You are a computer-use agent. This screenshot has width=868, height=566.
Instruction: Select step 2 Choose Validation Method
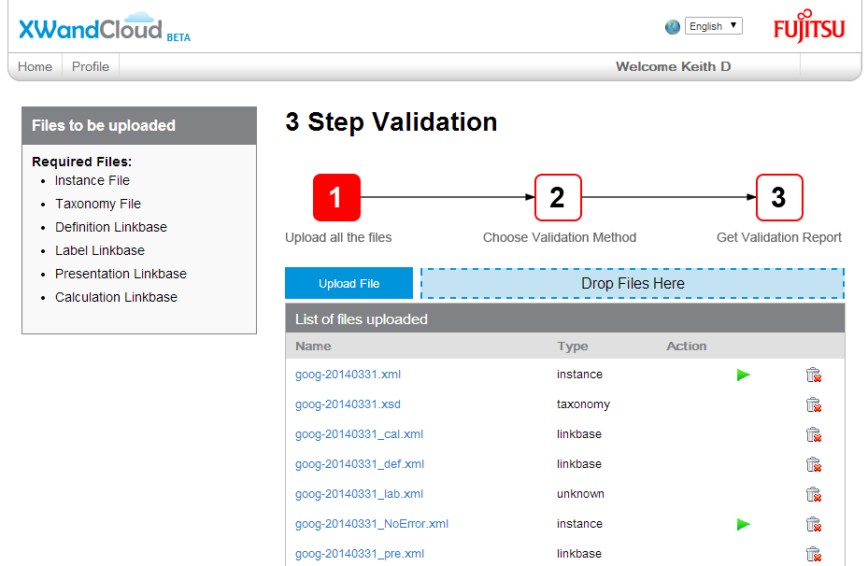[558, 197]
